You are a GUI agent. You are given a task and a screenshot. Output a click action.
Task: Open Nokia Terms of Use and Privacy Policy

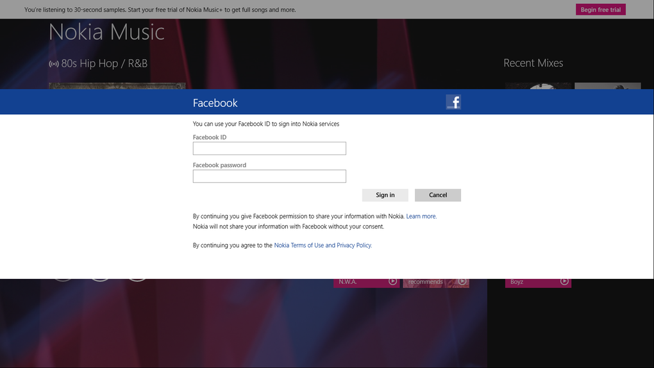323,246
